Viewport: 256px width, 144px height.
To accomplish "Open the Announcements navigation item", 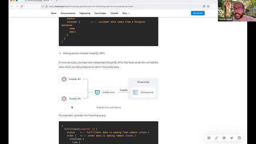I will point(68,13).
